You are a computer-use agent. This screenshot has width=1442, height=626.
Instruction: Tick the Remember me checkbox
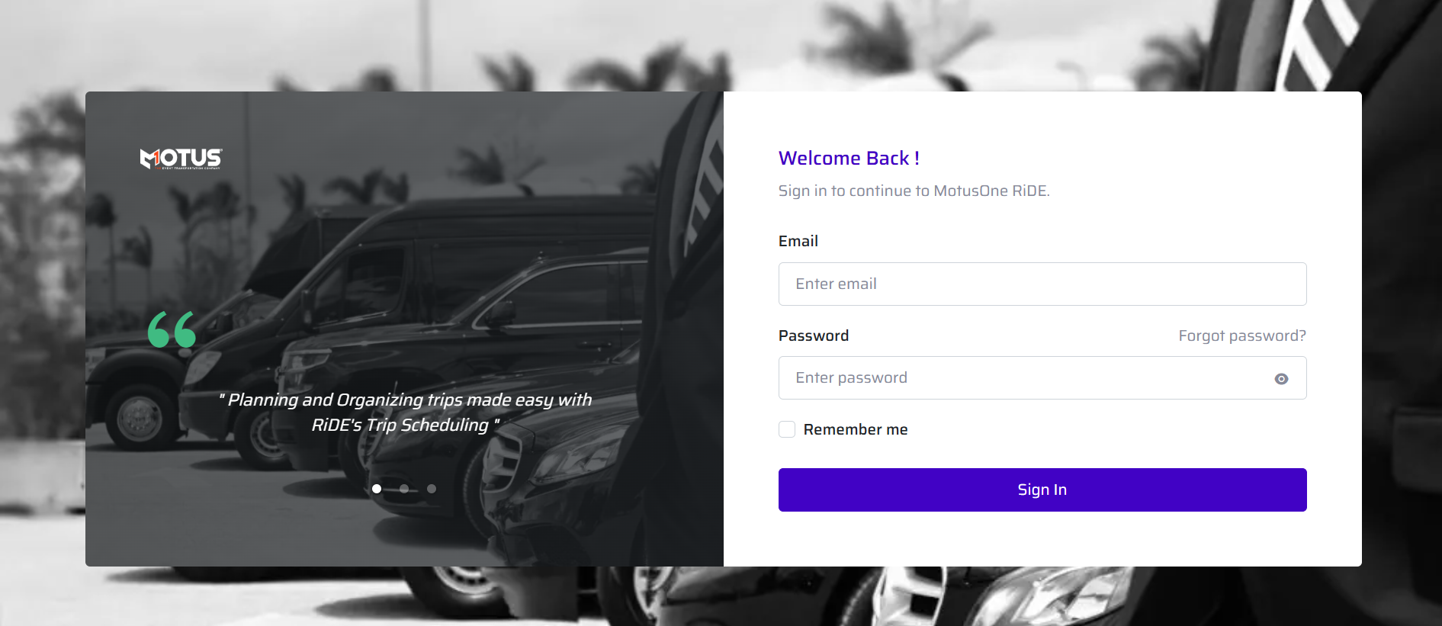pyautogui.click(x=787, y=429)
